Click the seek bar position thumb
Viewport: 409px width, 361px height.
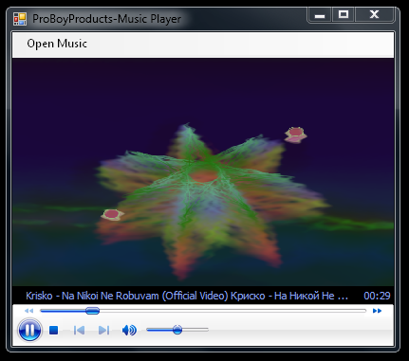tap(92, 311)
